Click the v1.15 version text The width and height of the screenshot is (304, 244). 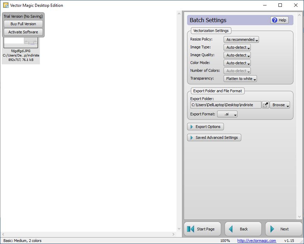click(x=289, y=241)
